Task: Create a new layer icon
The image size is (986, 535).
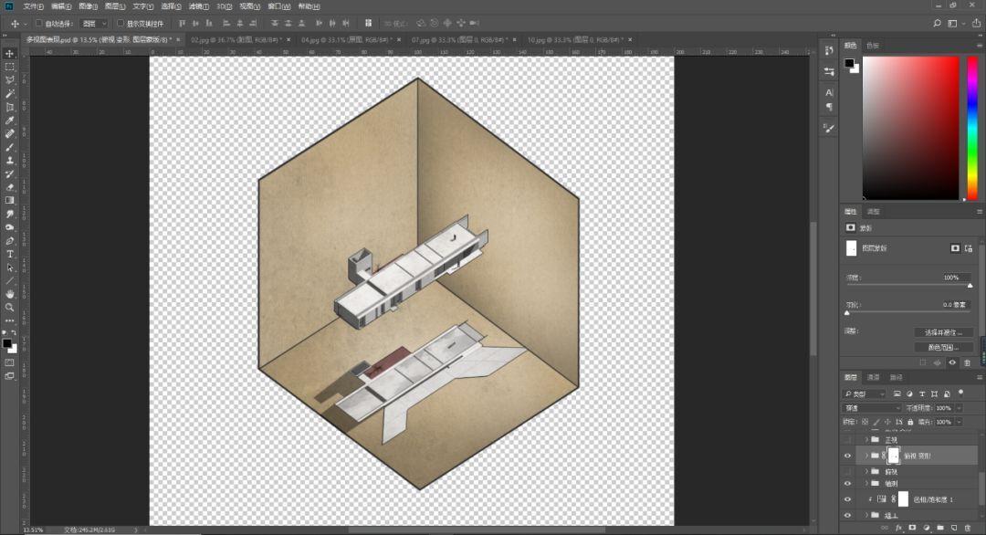Action: point(954,528)
